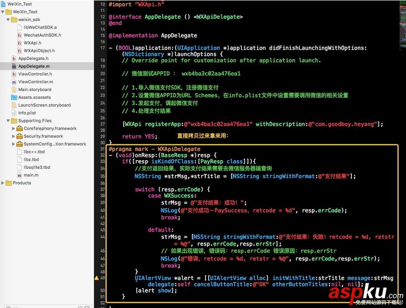Open main.m in Supporting Files

31,175
